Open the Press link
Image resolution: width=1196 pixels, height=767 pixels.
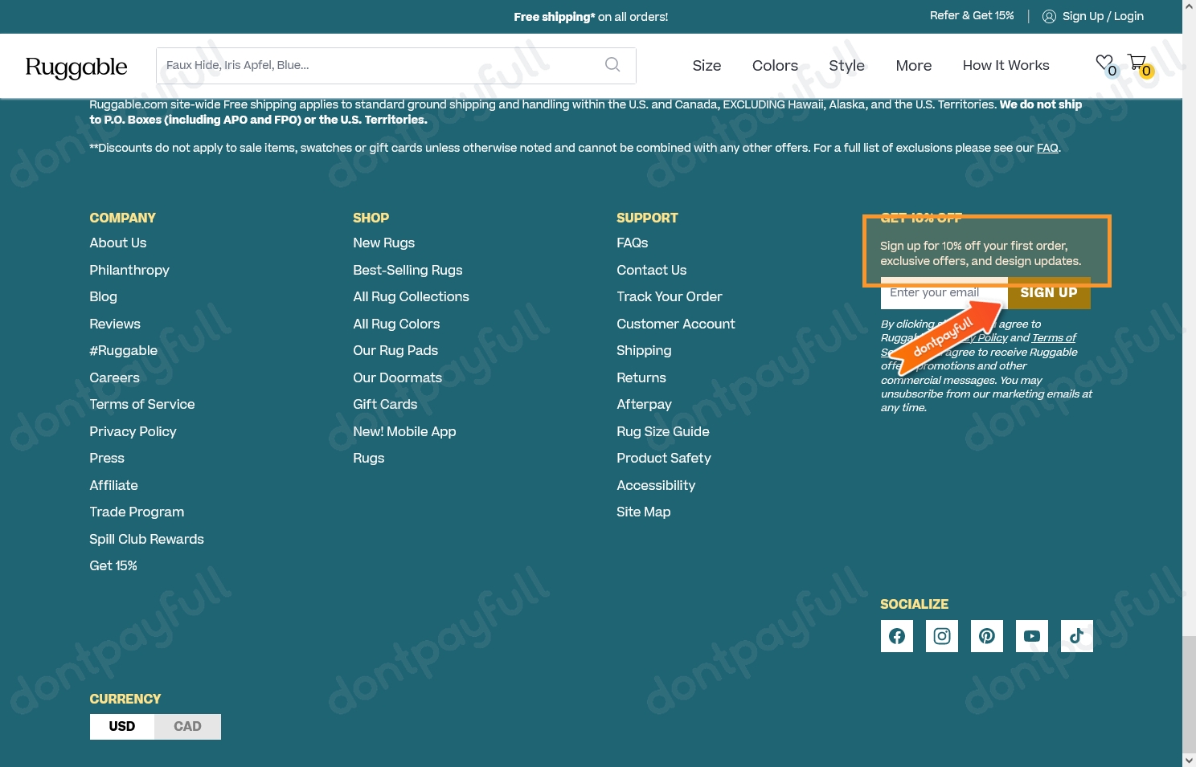click(x=107, y=458)
